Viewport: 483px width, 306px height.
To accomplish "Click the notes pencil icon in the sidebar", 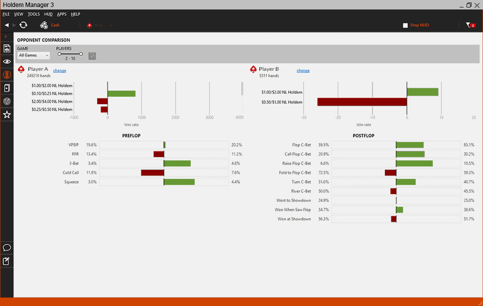I will tap(7, 261).
